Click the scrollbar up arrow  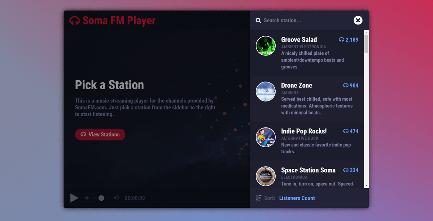coord(366,32)
